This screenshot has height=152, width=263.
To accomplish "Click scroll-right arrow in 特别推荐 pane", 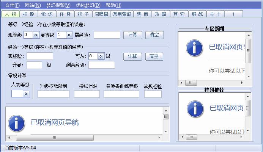I will coord(241,137).
